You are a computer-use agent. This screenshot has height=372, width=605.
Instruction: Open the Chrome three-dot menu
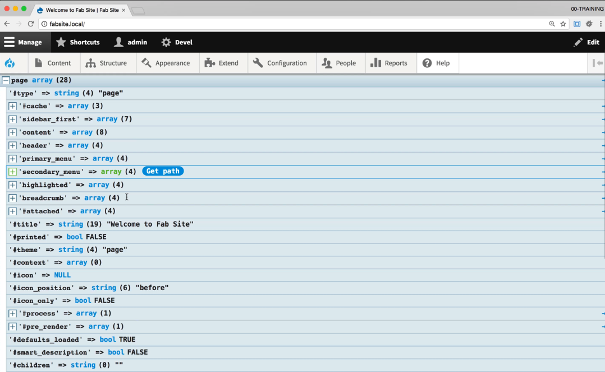(601, 24)
